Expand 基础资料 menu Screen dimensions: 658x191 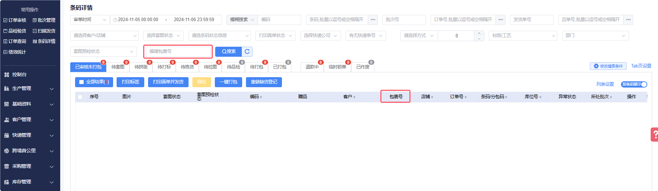(29, 104)
